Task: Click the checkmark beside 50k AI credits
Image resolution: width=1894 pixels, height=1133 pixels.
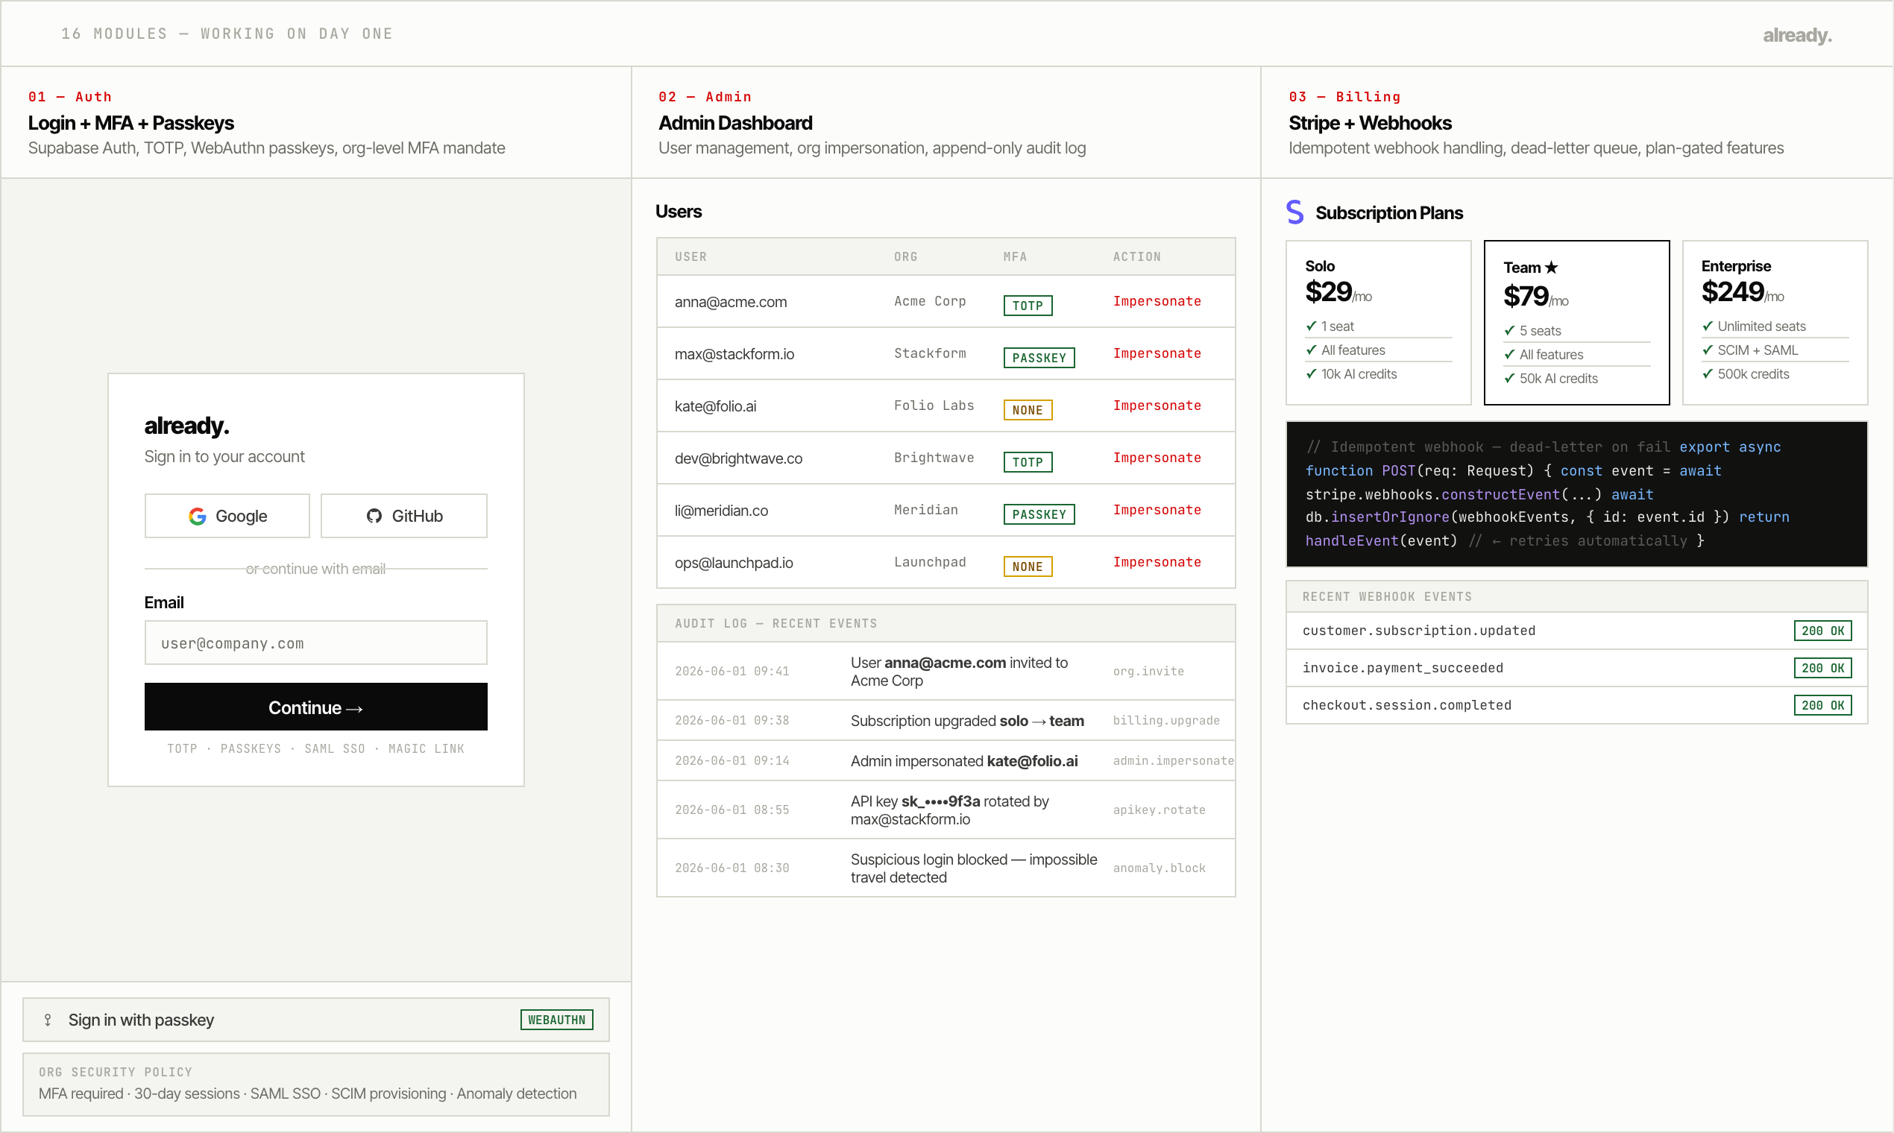Action: point(1509,378)
